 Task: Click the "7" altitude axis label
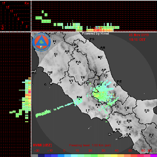tap(23, 23)
